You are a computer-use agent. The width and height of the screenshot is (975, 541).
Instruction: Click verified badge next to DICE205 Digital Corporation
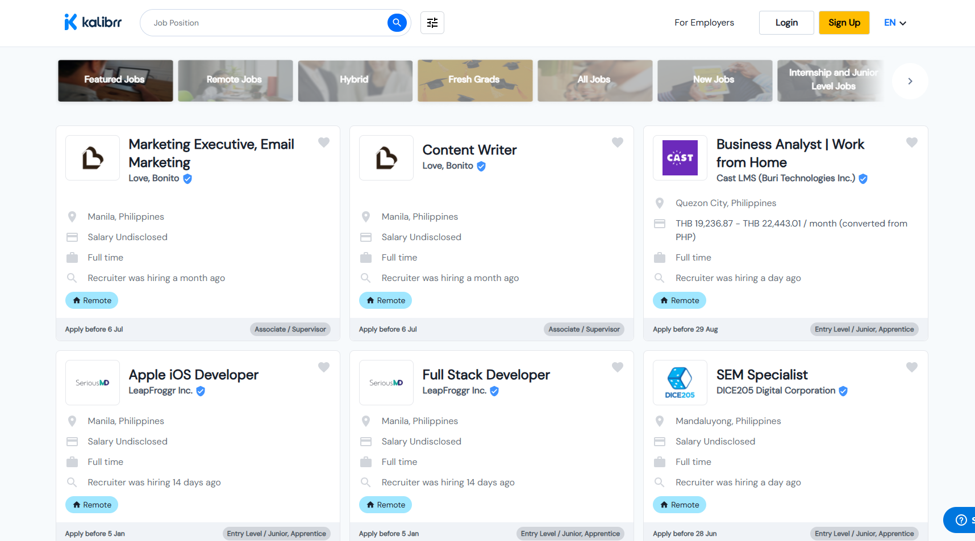pyautogui.click(x=843, y=391)
